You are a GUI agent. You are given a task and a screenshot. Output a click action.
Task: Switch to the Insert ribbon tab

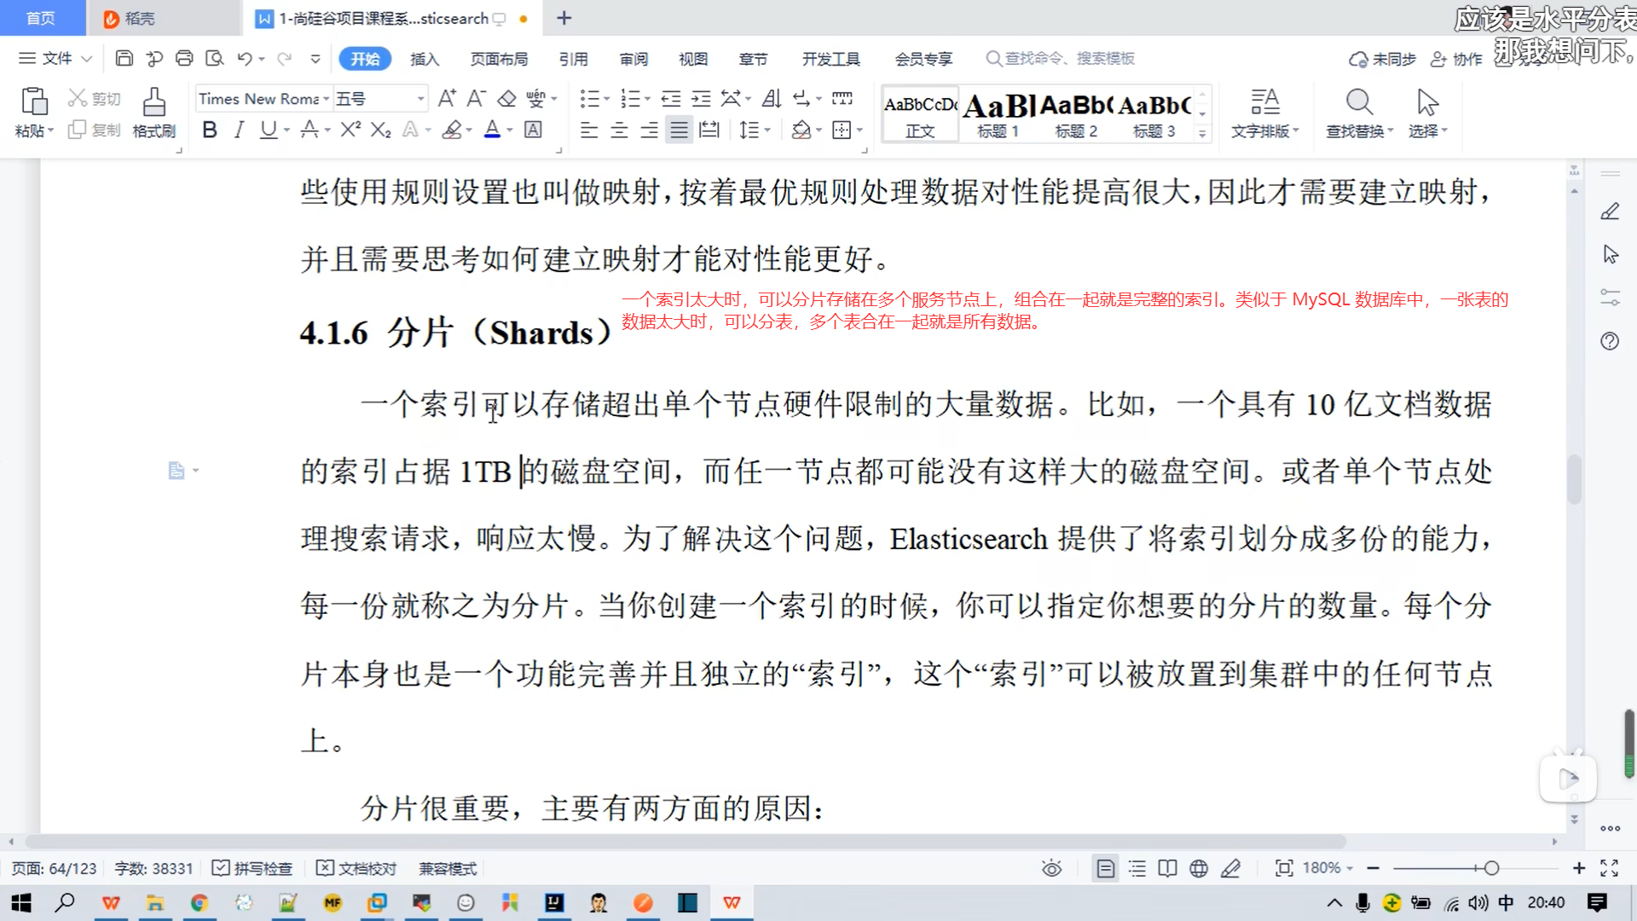click(424, 59)
